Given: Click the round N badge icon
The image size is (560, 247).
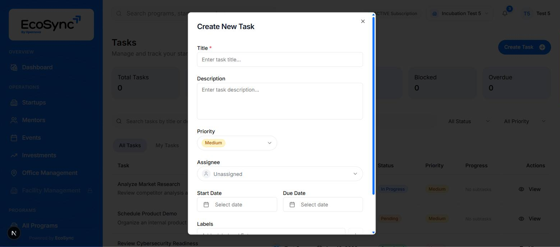Looking at the screenshot, I should (14, 233).
